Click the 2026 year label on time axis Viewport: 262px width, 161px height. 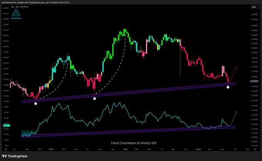tap(198, 149)
